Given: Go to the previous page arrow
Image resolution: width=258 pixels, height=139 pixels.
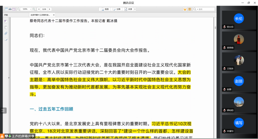Looking at the screenshot, I should point(39,9).
